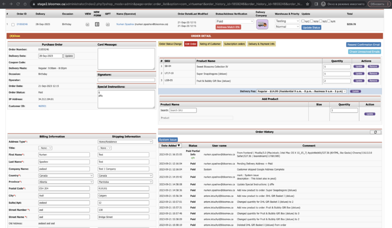Open the billing Country Canada dropdown
The image size is (392, 228).
[66, 176]
